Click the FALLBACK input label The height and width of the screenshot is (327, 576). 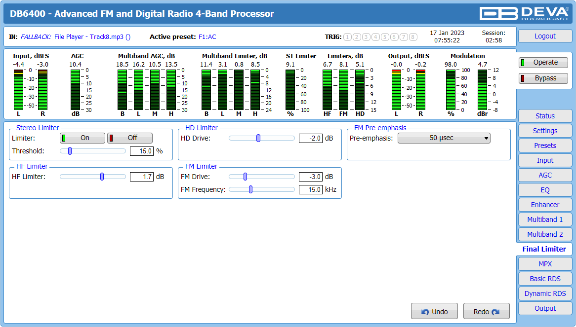point(36,36)
